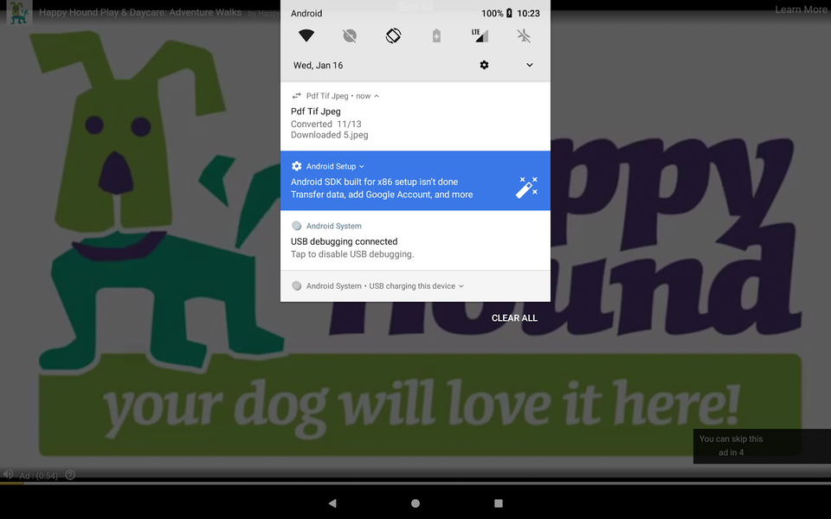Click the Android carrier label

pyautogui.click(x=306, y=13)
